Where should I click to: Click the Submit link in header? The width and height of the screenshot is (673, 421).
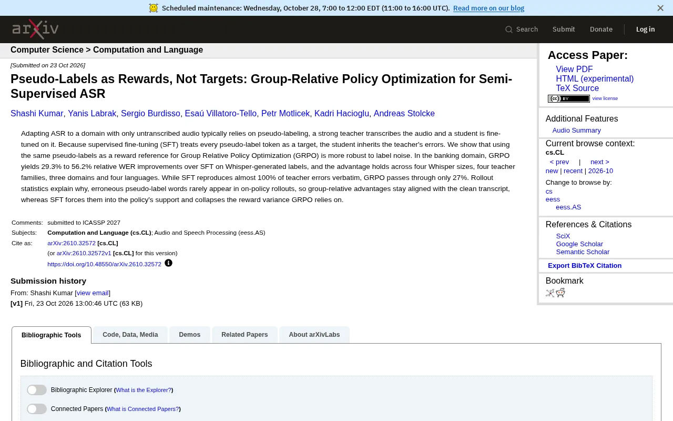[x=564, y=29]
